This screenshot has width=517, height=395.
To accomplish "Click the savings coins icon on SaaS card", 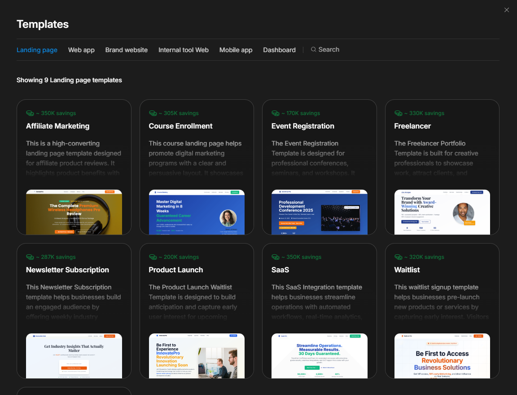I will pyautogui.click(x=275, y=257).
